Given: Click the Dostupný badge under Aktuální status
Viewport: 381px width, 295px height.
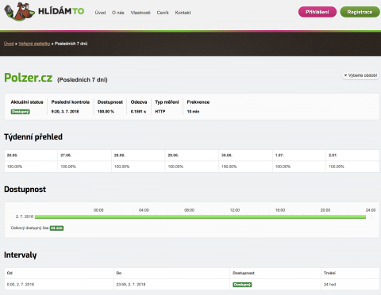Looking at the screenshot, I should tap(21, 112).
